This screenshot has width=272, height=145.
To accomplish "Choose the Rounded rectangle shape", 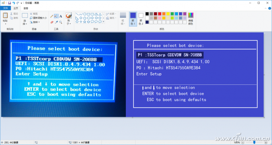I will [x=92, y=14].
